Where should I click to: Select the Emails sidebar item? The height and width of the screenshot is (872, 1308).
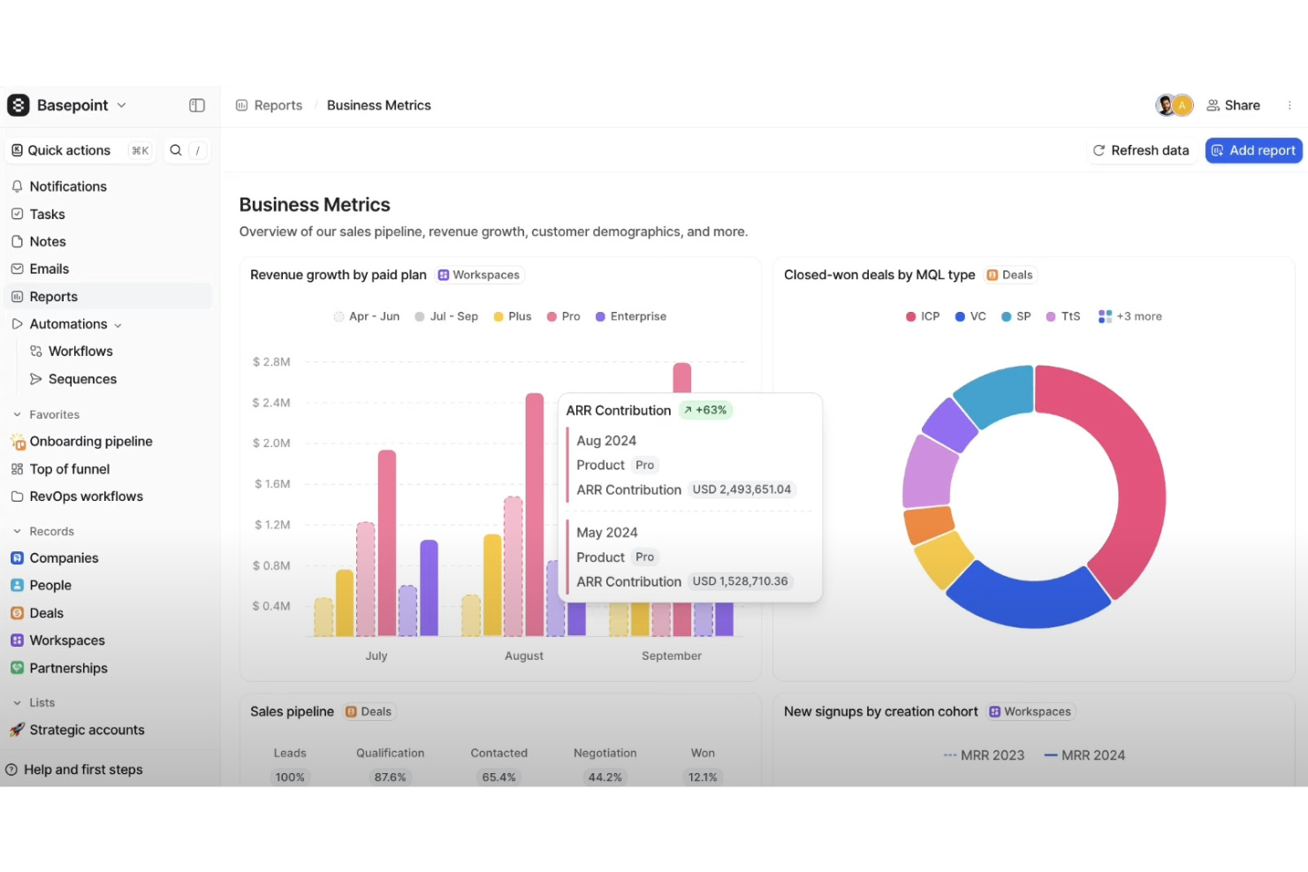(49, 269)
